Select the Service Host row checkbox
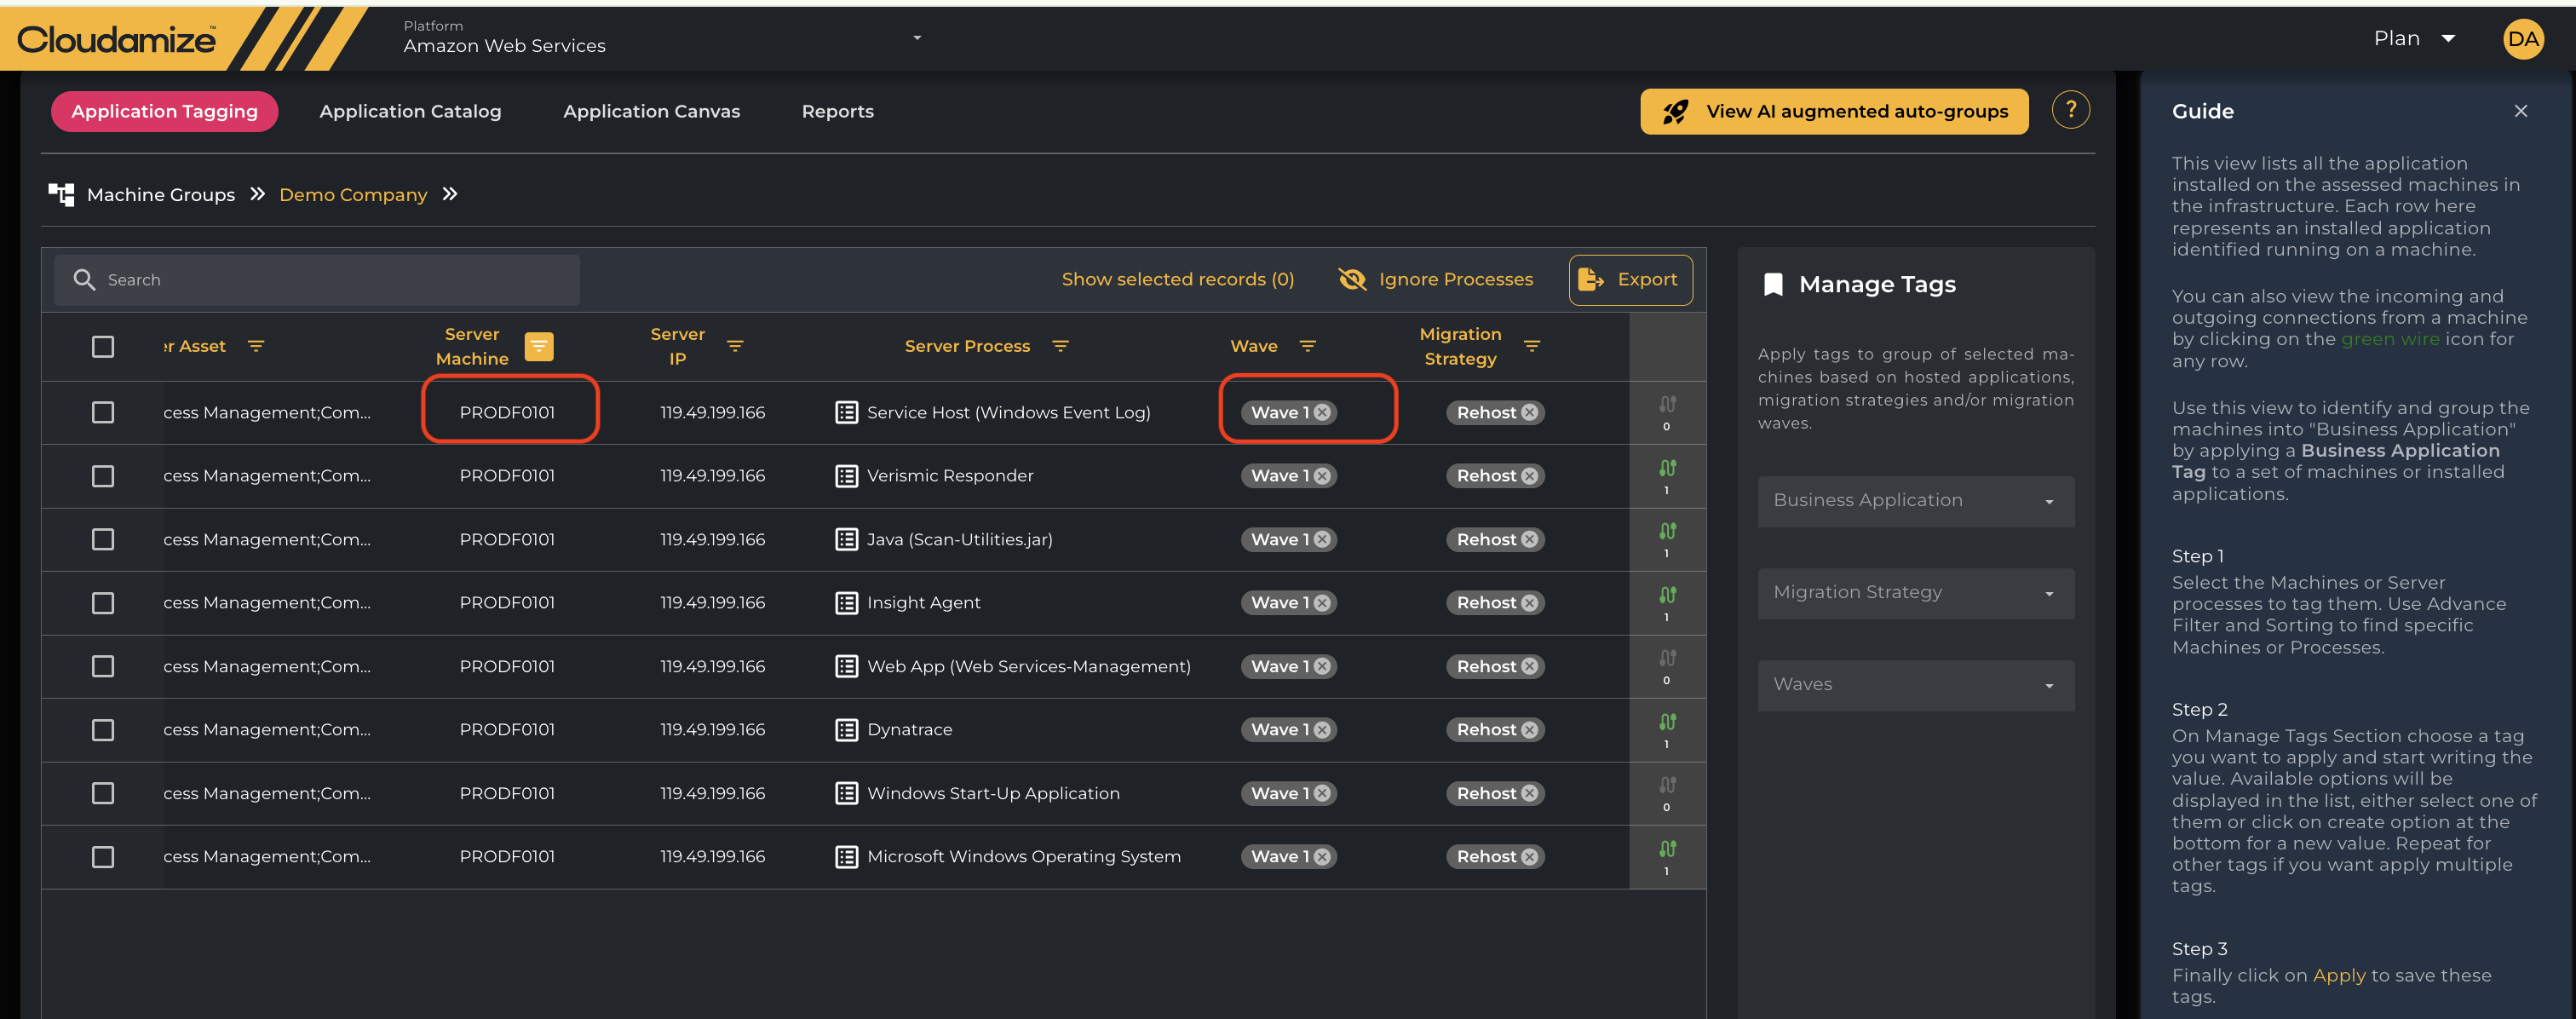The image size is (2576, 1019). [x=103, y=412]
